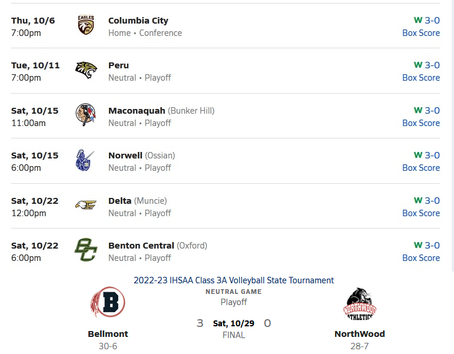Image resolution: width=454 pixels, height=354 pixels.
Task: Open the NorthWood Athletics panther logo
Action: point(359,304)
